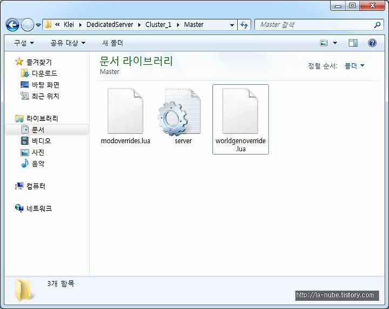Open the 구성 menu
389x309 pixels.
click(x=24, y=43)
